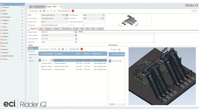Open the Budget tab
Viewport: 199px width, 111px height.
click(76, 29)
